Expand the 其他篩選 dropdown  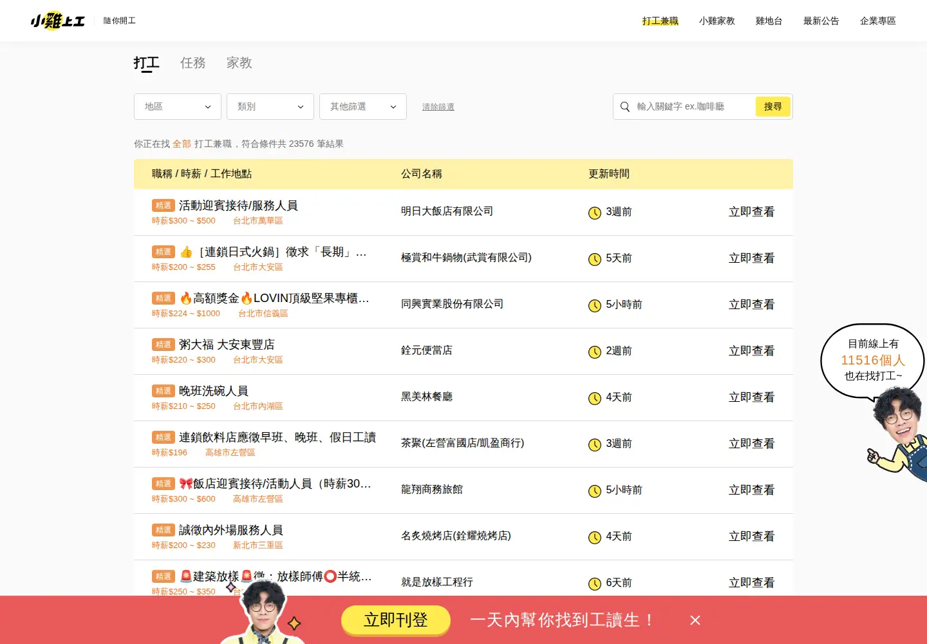coord(363,106)
